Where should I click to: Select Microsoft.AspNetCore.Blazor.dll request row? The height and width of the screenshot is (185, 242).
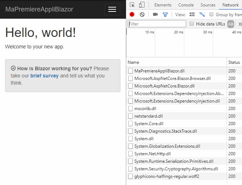point(184,86)
